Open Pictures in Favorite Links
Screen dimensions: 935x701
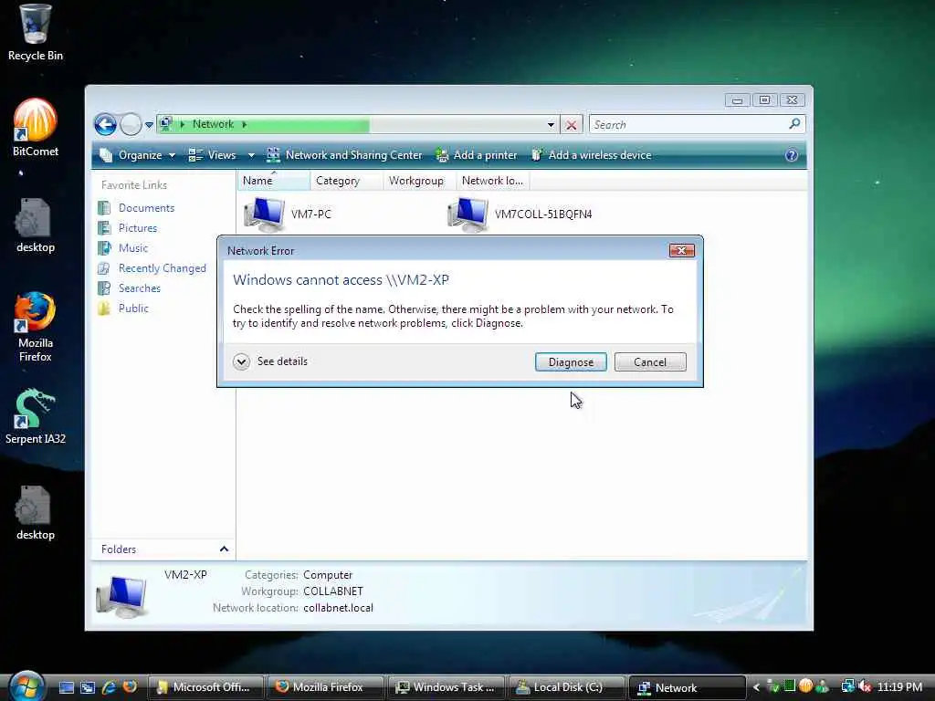click(138, 228)
